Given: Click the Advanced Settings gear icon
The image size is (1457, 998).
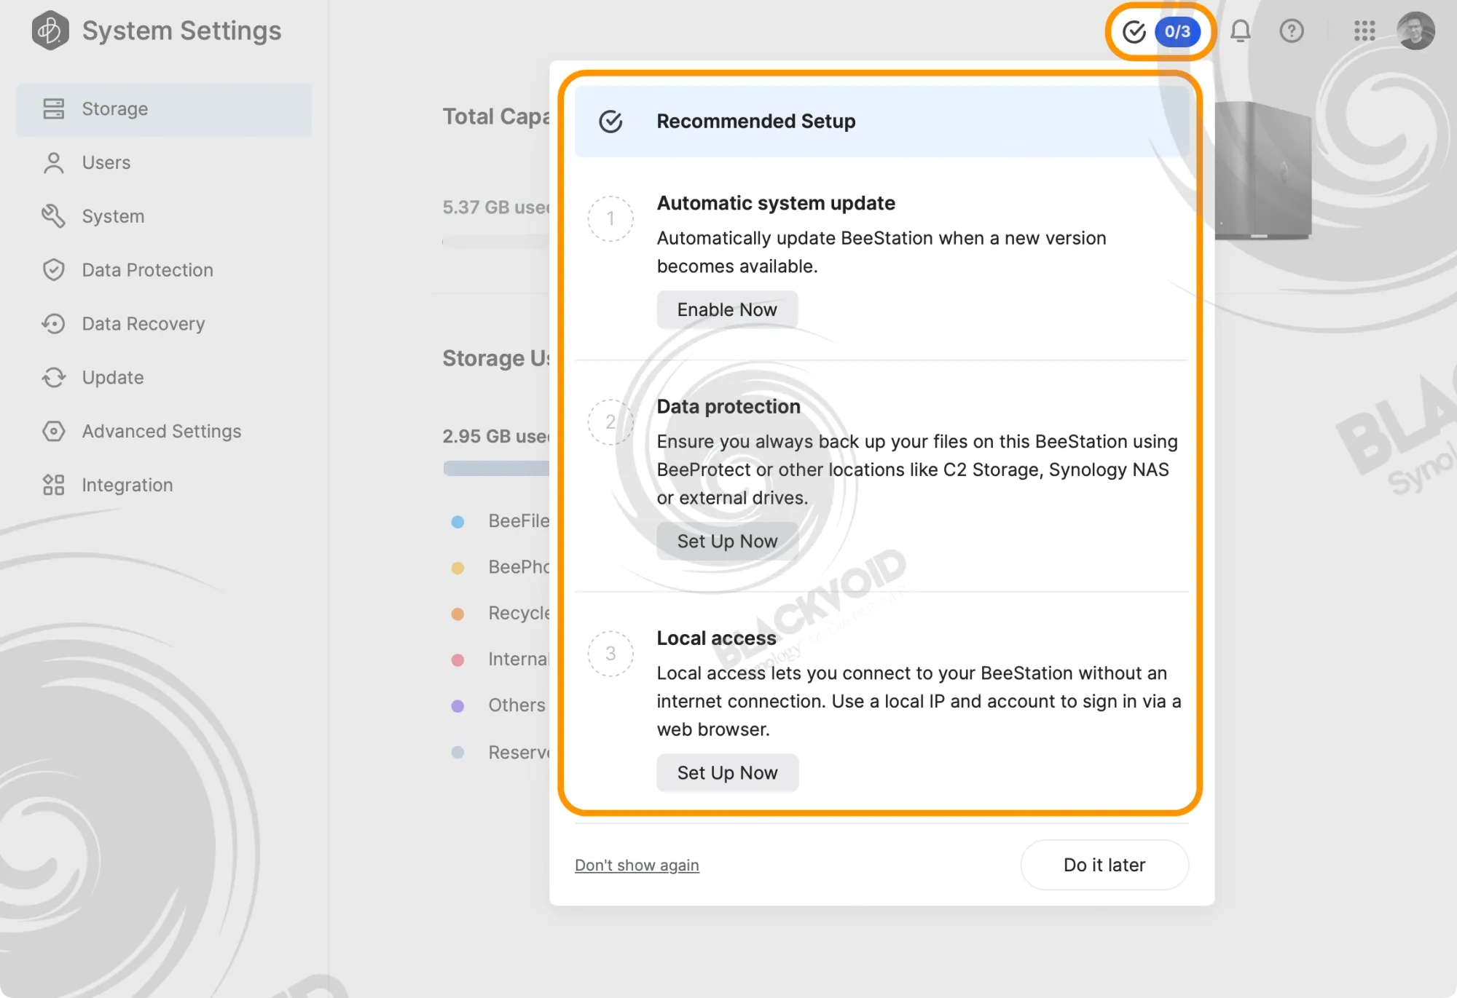Looking at the screenshot, I should pyautogui.click(x=53, y=431).
